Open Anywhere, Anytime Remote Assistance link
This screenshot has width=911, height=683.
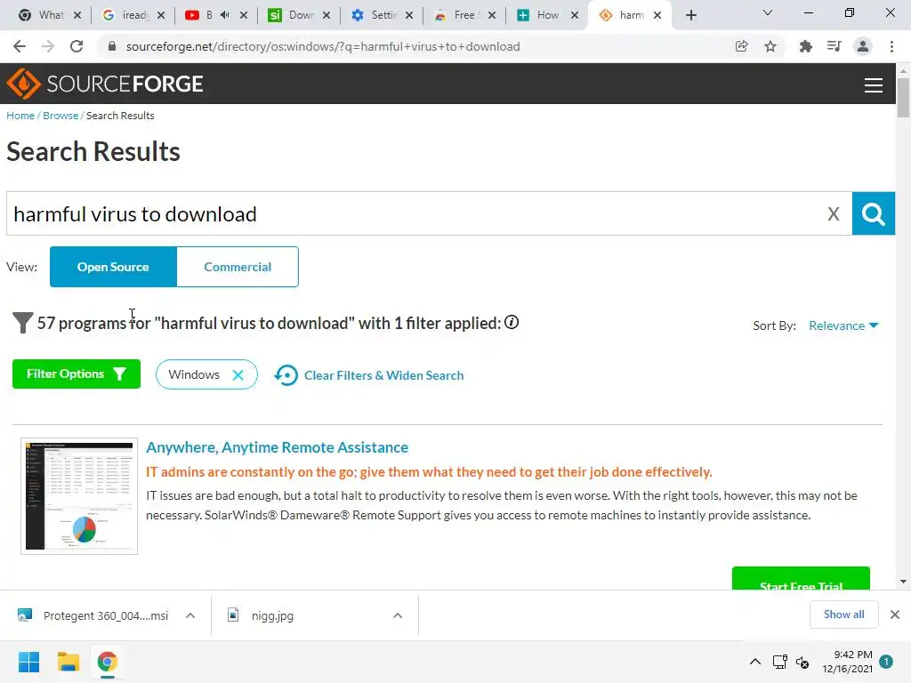pyautogui.click(x=278, y=447)
